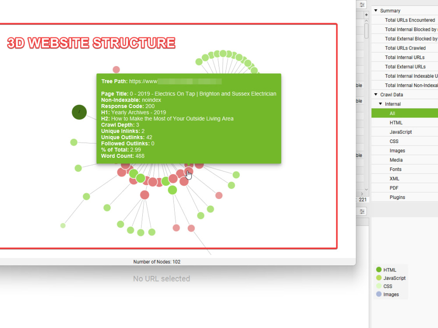Open the filter settings icon below the 221 count
This screenshot has height=328, width=438.
pos(362,211)
